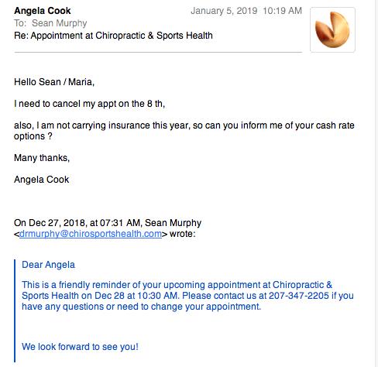The width and height of the screenshot is (378, 367).
Task: Click the quoted friendly reminder paragraph
Action: pos(187,296)
